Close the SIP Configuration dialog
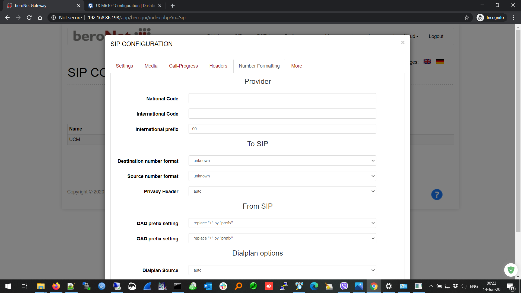Screen dimensions: 521x293 point(403,43)
